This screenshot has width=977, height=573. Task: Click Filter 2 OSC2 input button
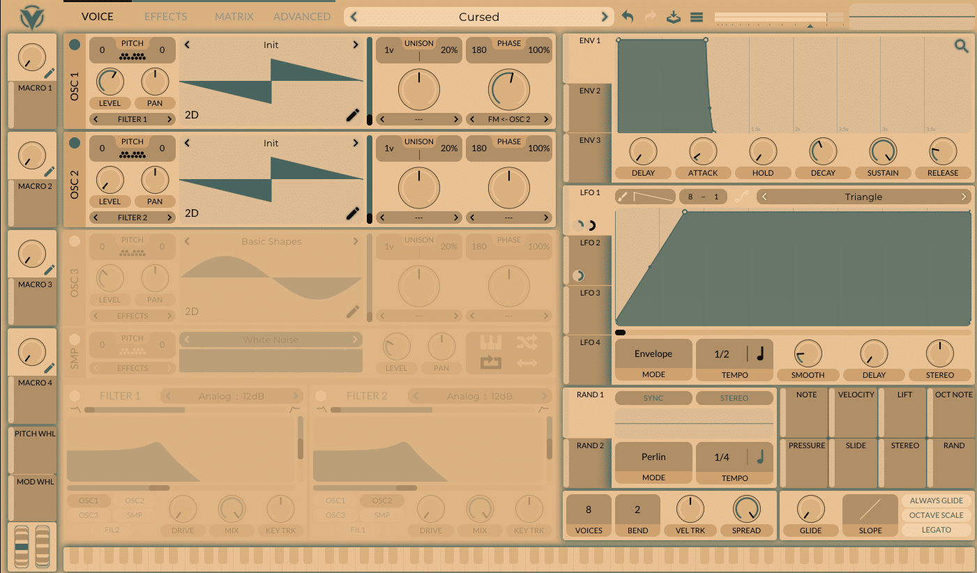pos(382,501)
